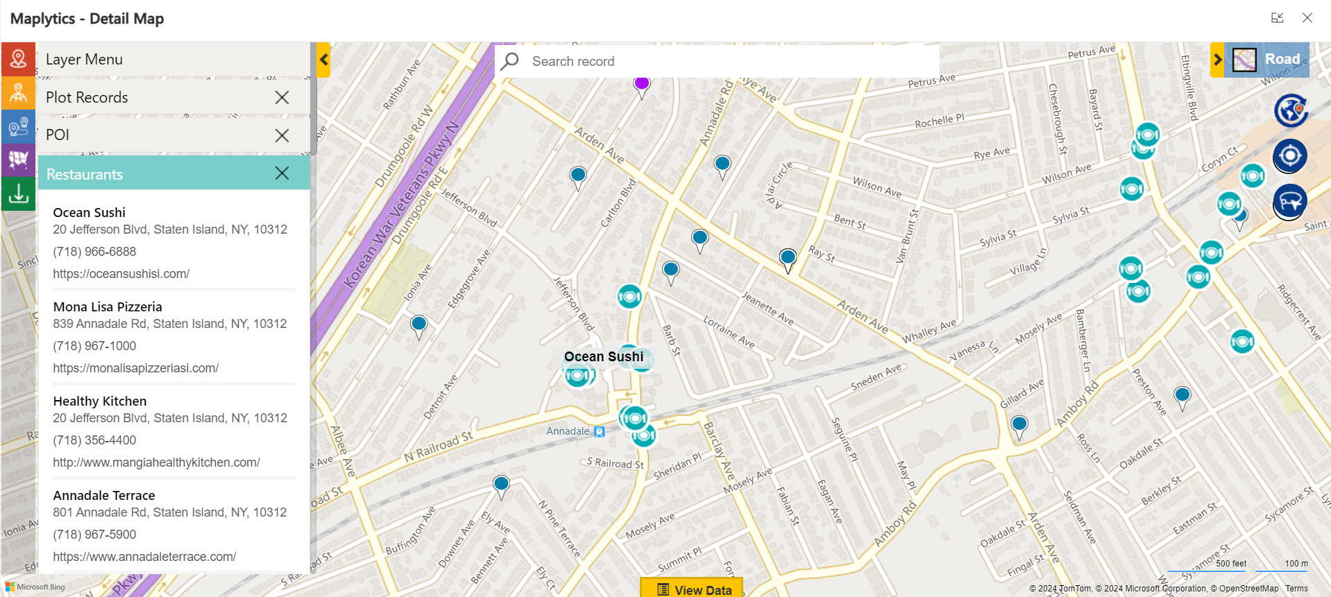Click the pop-out window icon in title bar
This screenshot has width=1331, height=597.
[x=1277, y=18]
